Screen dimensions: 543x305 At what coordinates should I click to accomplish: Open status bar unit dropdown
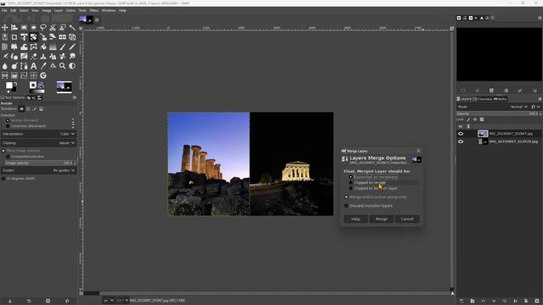click(x=109, y=301)
